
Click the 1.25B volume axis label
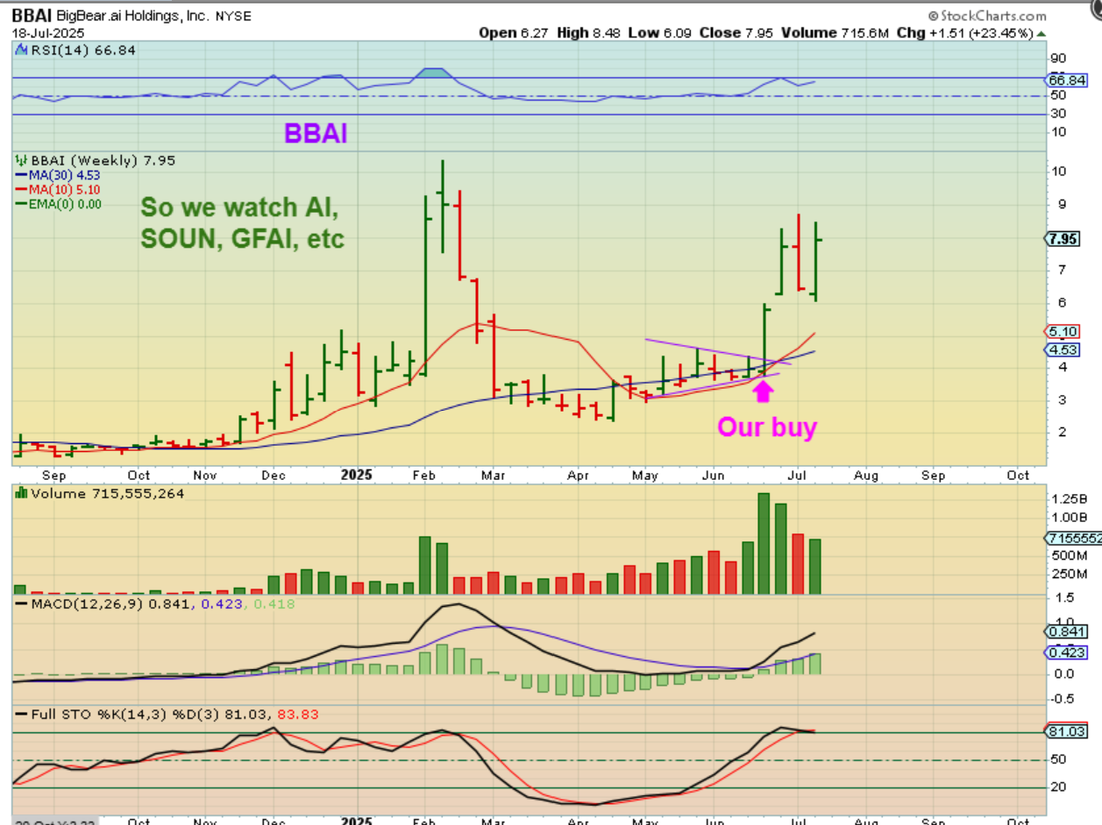pos(1070,498)
